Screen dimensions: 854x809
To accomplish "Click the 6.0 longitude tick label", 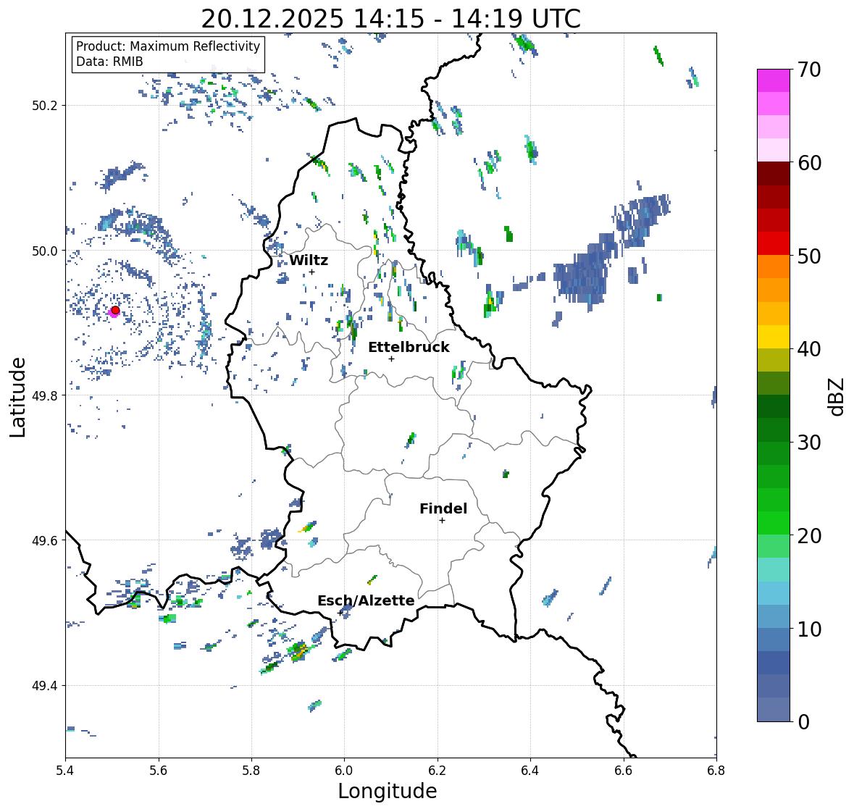I will click(x=344, y=771).
